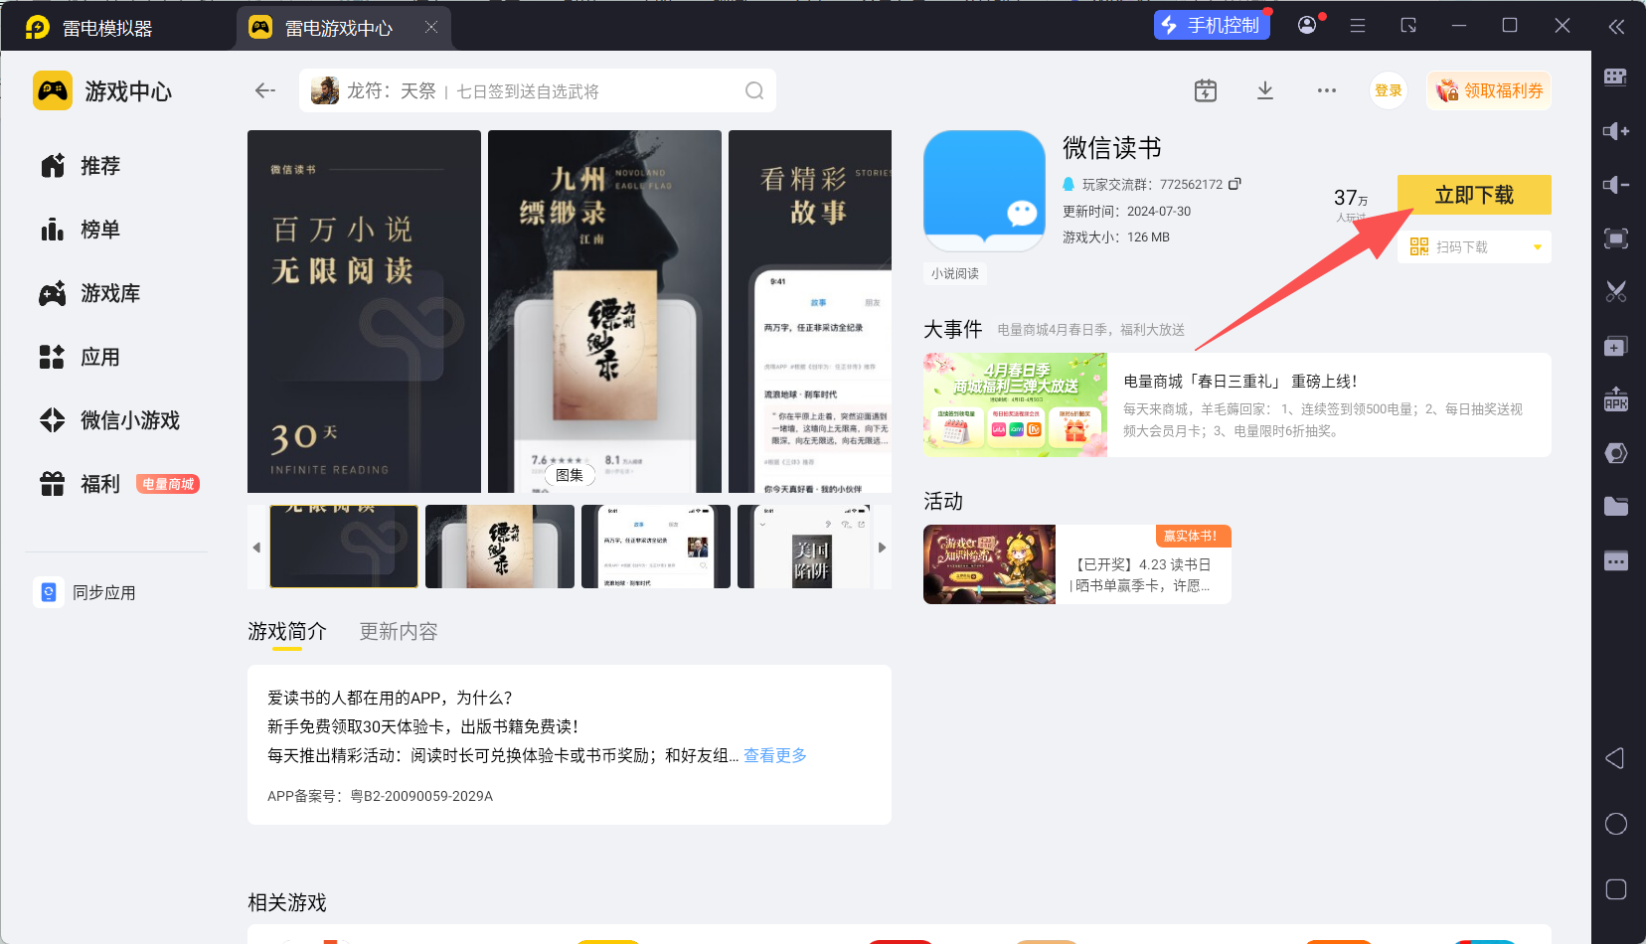Click 领取福利券 coupon button
Viewport: 1646px width, 944px height.
pos(1489,90)
